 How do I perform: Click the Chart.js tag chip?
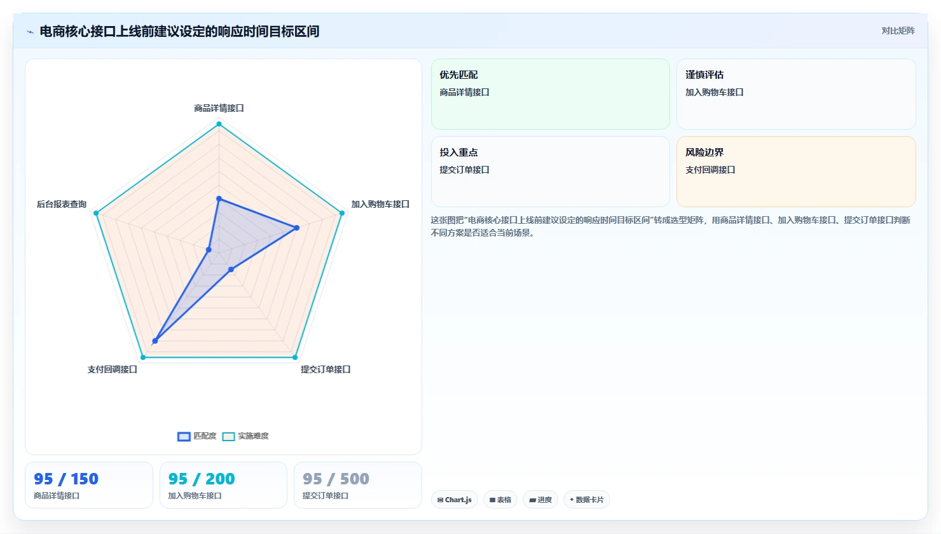tap(455, 500)
